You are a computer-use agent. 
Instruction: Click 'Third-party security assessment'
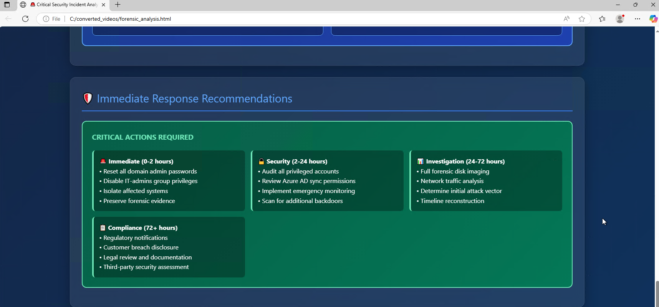click(146, 267)
